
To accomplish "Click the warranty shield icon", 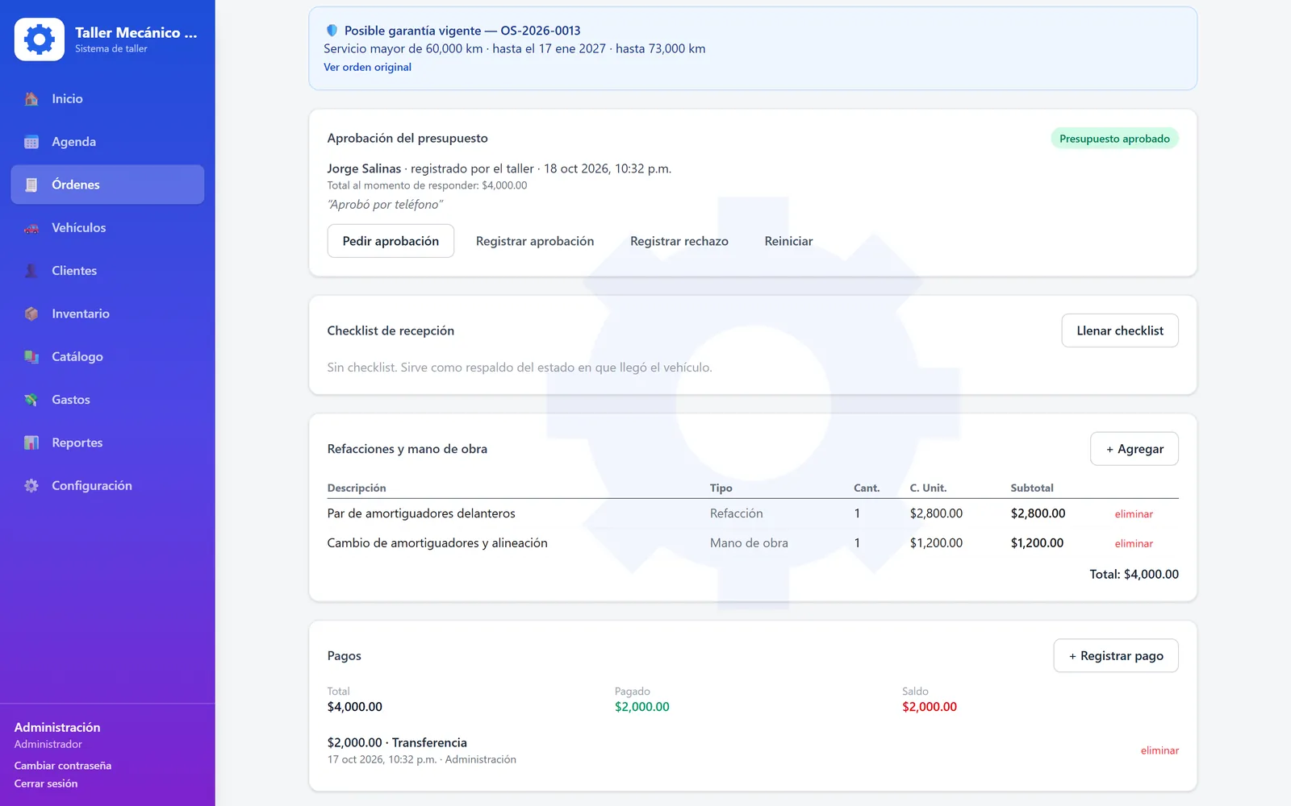I will tap(332, 31).
